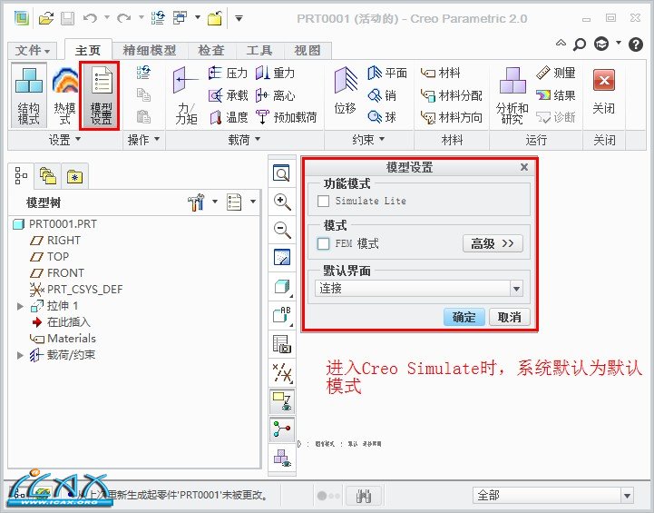Select the FRONT datum plane

click(x=57, y=273)
